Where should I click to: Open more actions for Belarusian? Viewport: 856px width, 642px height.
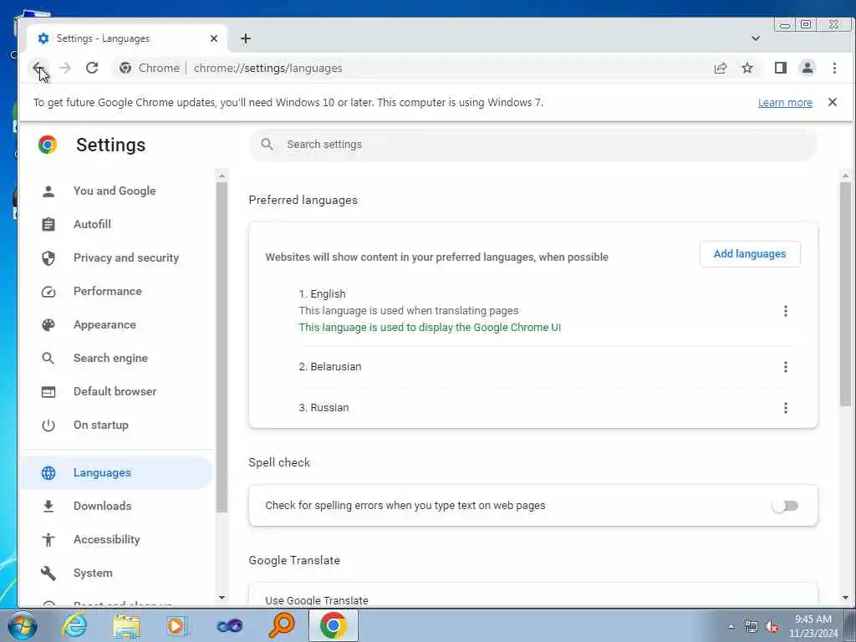pos(785,367)
